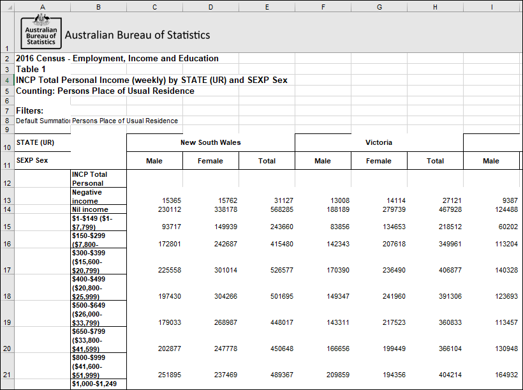Viewport: 523px width, 390px height.
Task: Click the Australian Bureau of Statistics coat-of-arms logo
Action: 41,31
